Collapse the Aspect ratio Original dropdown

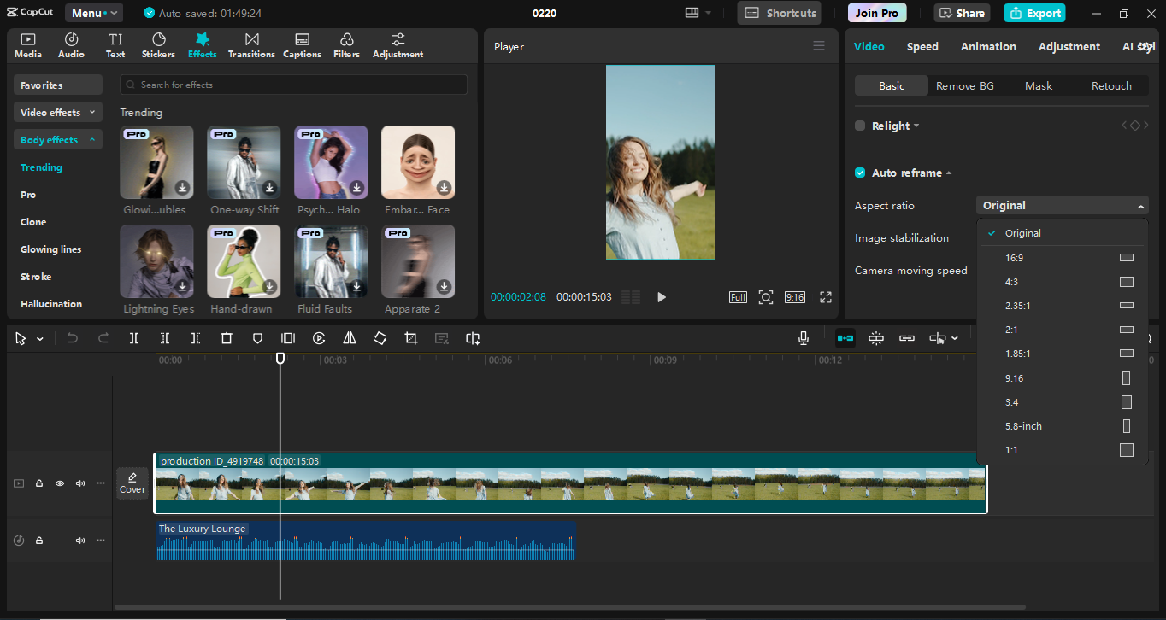(1062, 205)
